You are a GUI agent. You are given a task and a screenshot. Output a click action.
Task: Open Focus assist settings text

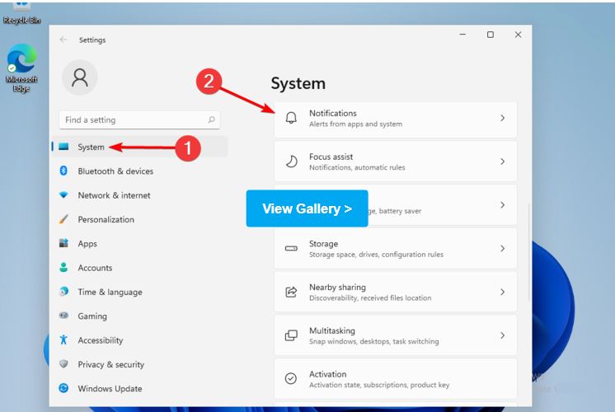pos(331,157)
